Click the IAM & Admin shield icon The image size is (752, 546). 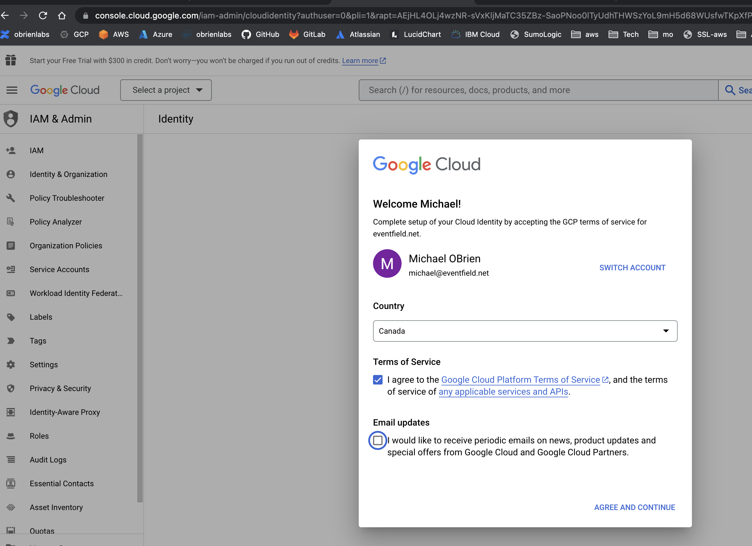(x=11, y=119)
